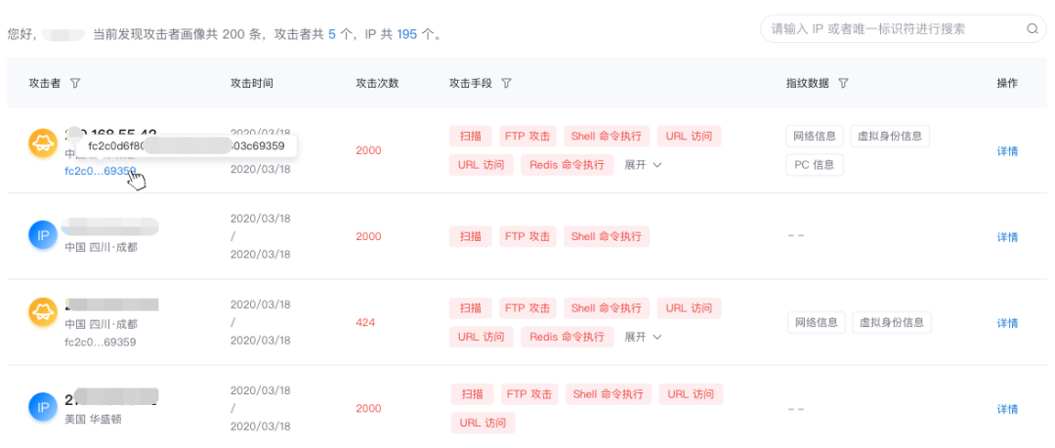Open filter icon beside 指纹数据 column
Screen dimensions: 1055x448
pos(842,83)
